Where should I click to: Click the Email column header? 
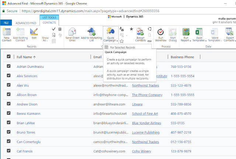(x=97, y=57)
